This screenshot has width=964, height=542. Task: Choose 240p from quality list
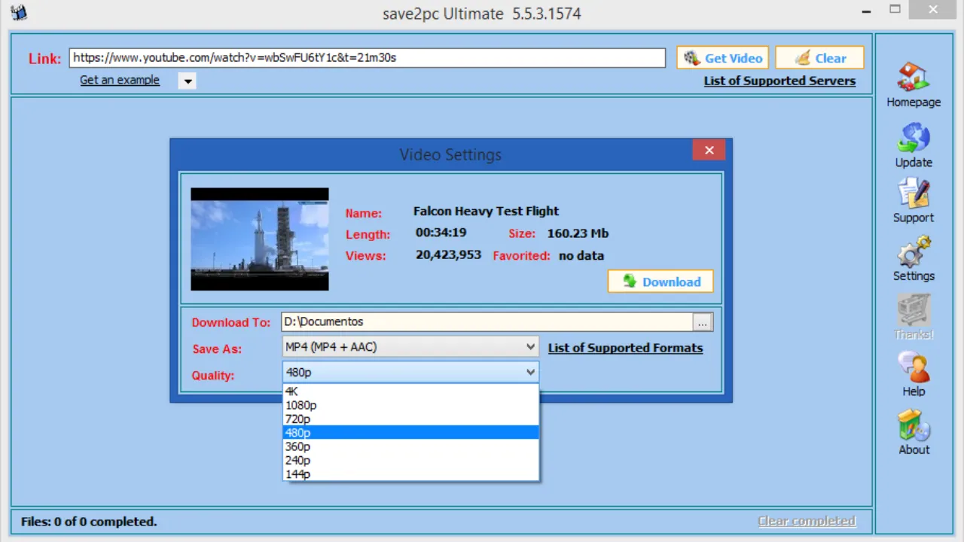coord(410,460)
